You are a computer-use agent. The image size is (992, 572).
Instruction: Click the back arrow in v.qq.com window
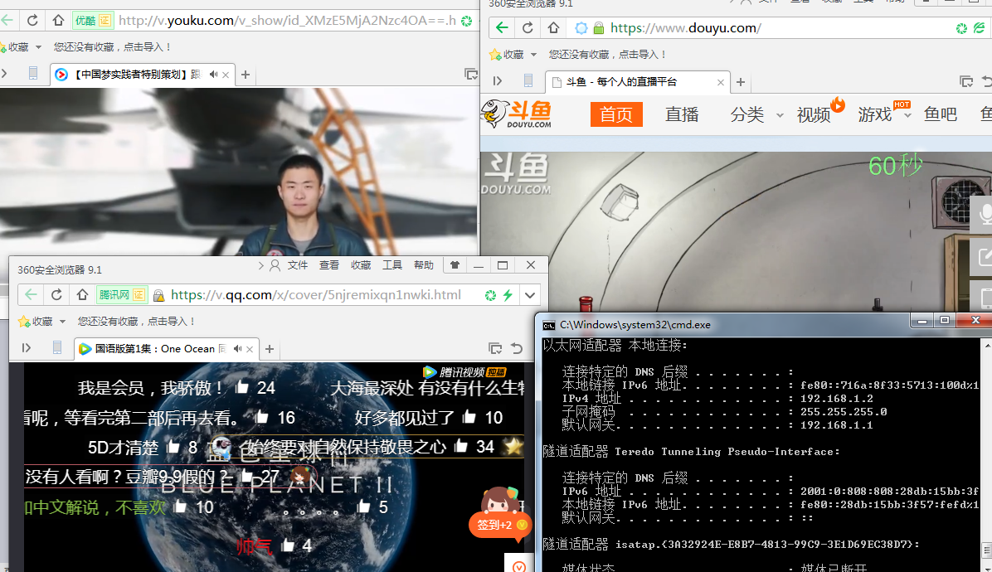point(31,294)
